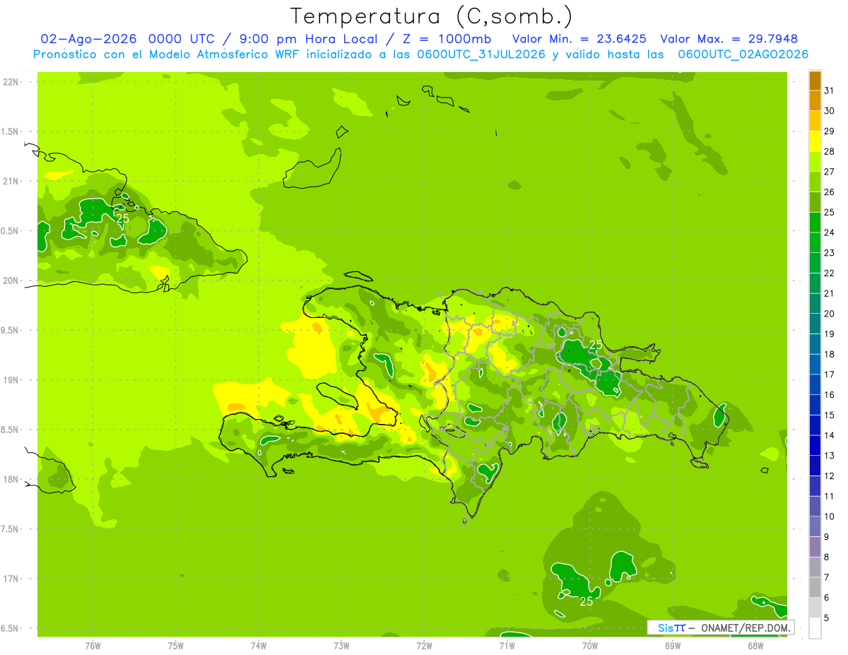
Task: Click the valid-until time '0600UTC_02AGO2026'
Action: click(743, 54)
